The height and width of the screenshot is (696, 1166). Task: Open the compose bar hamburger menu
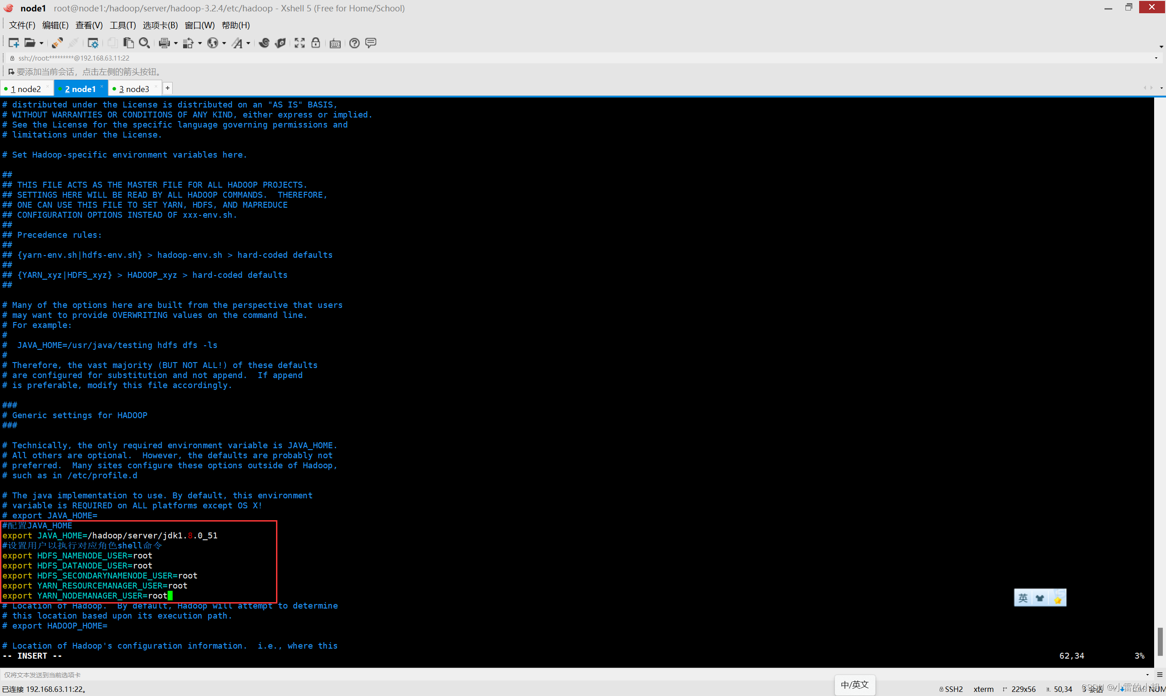pyautogui.click(x=1160, y=675)
